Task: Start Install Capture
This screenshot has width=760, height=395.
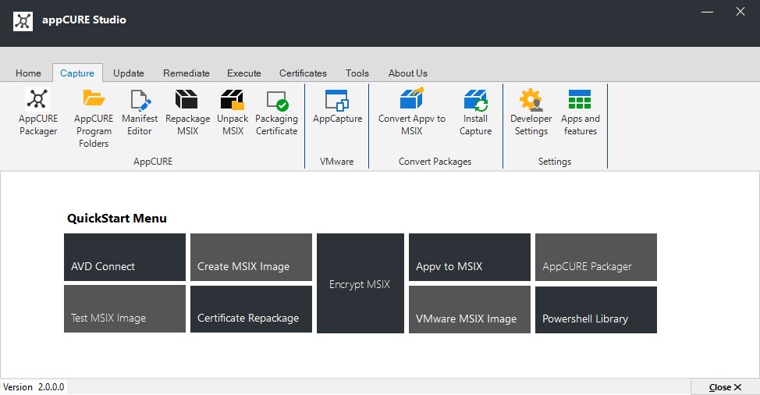Action: pos(475,112)
